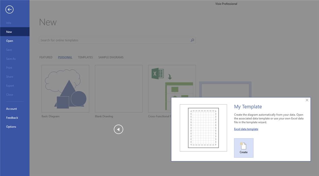Click the back arrow to exit Backstage
The image size is (319, 176).
[x=9, y=9]
